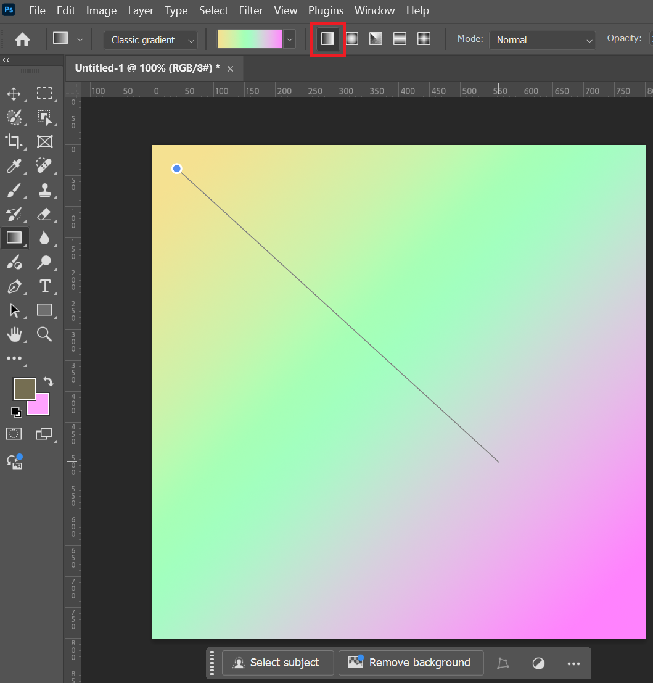Open the tool preset picker arrow
The width and height of the screenshot is (653, 683).
click(80, 39)
